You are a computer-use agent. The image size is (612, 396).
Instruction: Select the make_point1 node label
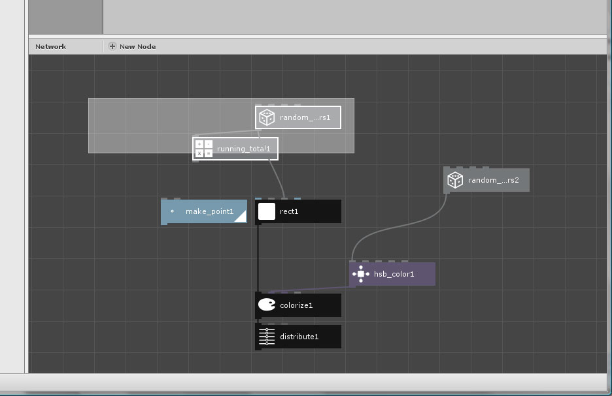pos(210,211)
